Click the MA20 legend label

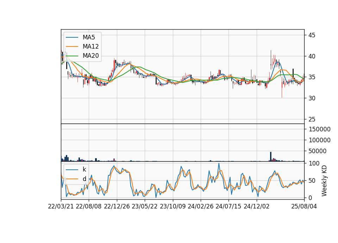pos(90,56)
